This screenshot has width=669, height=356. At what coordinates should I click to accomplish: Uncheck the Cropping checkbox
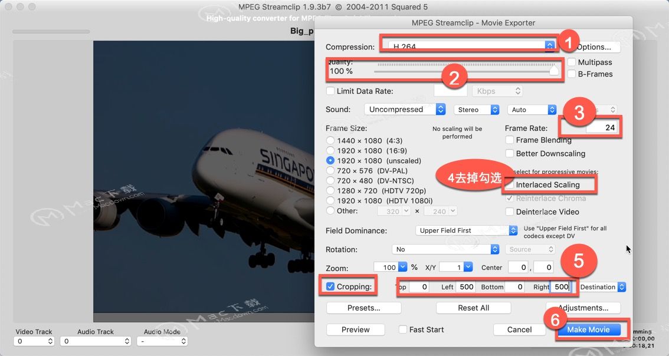(330, 286)
